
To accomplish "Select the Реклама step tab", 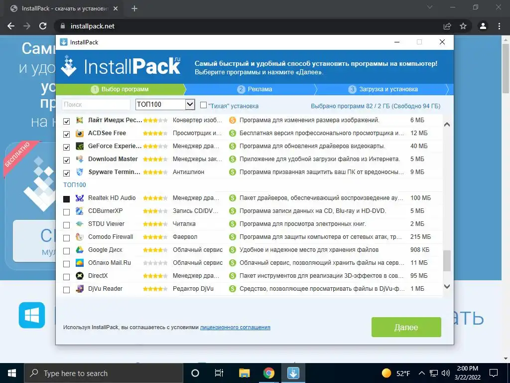I will (255, 89).
